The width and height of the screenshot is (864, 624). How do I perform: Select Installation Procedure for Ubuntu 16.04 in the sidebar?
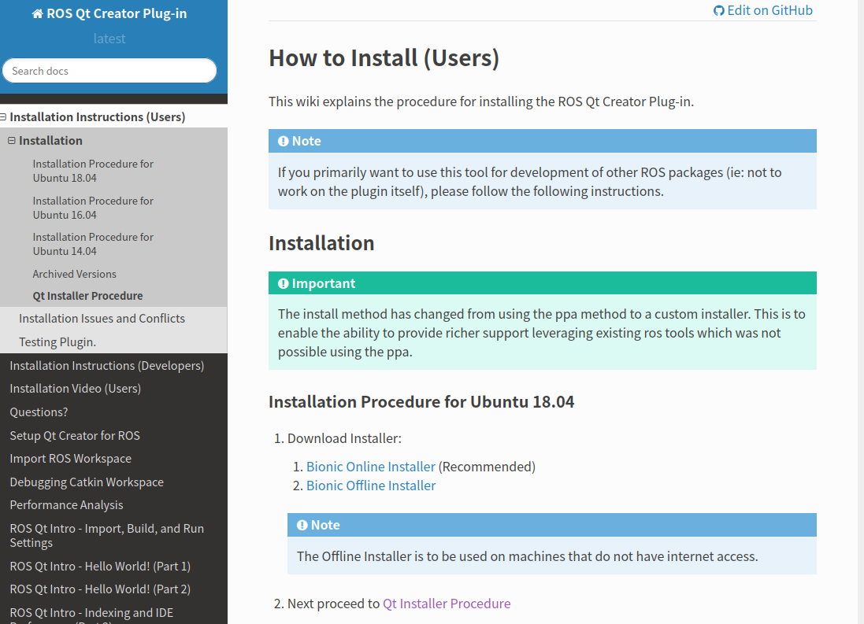93,208
